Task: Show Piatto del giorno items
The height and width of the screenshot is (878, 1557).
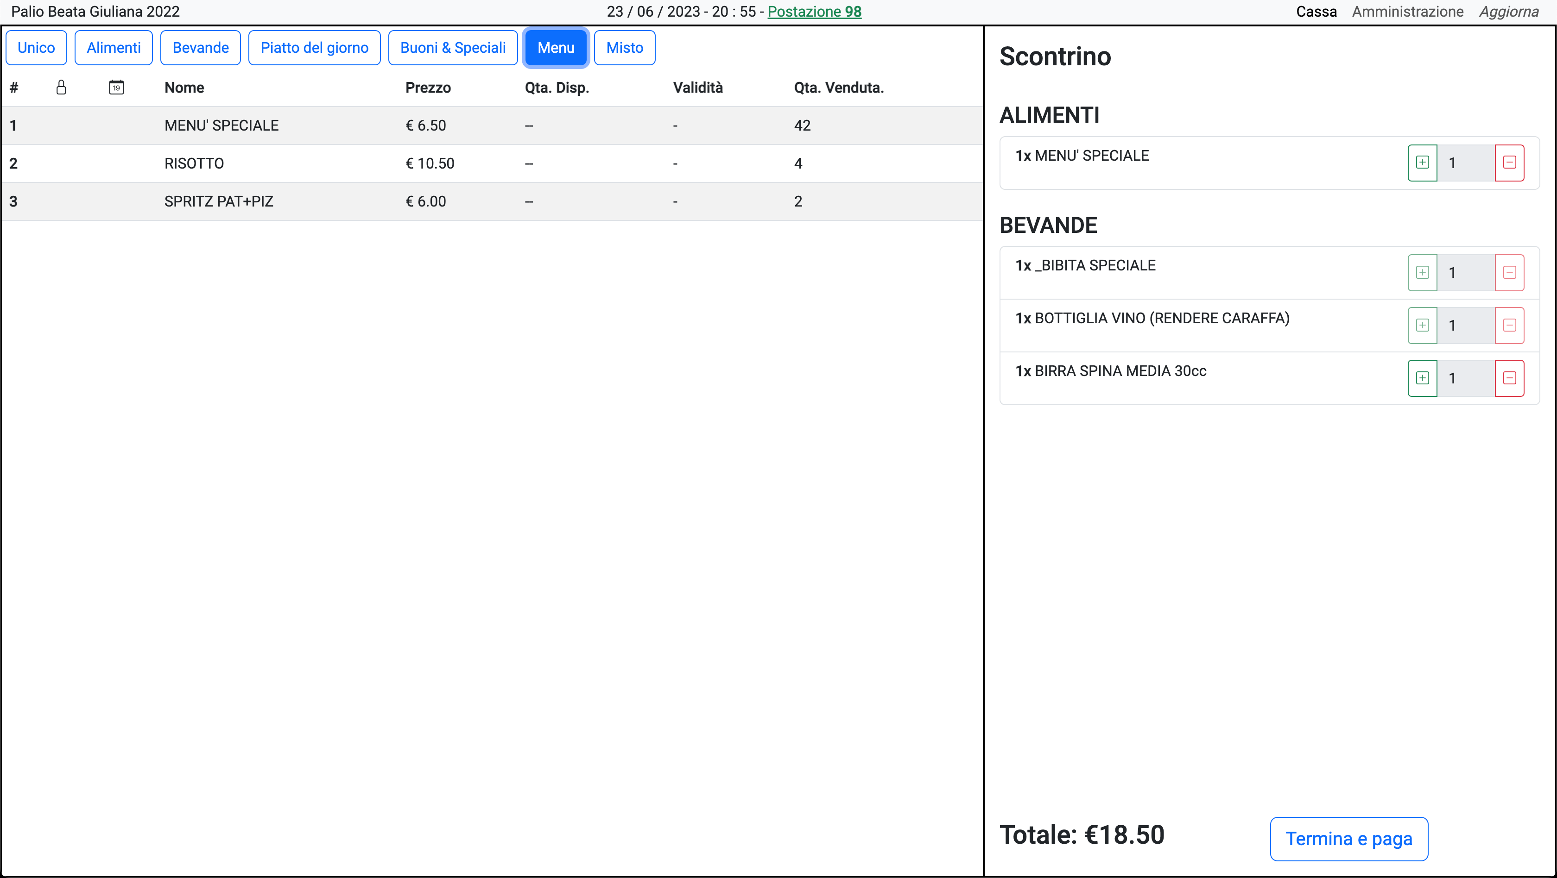Action: [314, 48]
